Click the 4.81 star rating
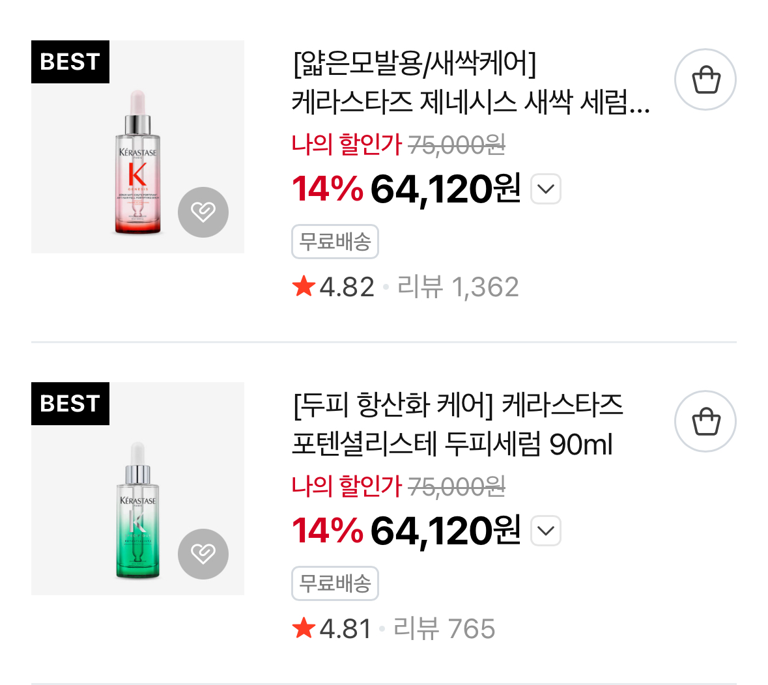Image resolution: width=768 pixels, height=685 pixels. coord(332,629)
